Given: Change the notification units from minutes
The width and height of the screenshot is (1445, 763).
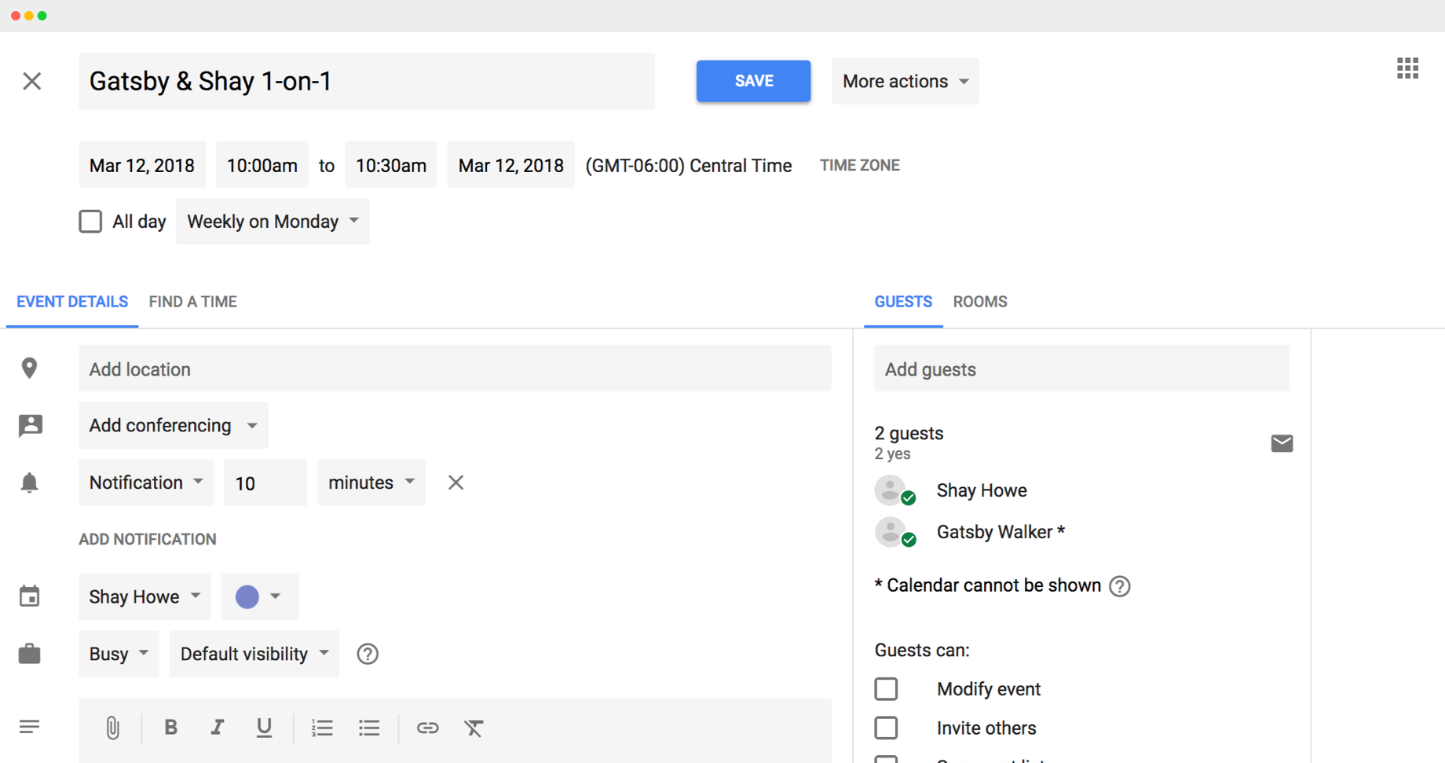Looking at the screenshot, I should 371,482.
